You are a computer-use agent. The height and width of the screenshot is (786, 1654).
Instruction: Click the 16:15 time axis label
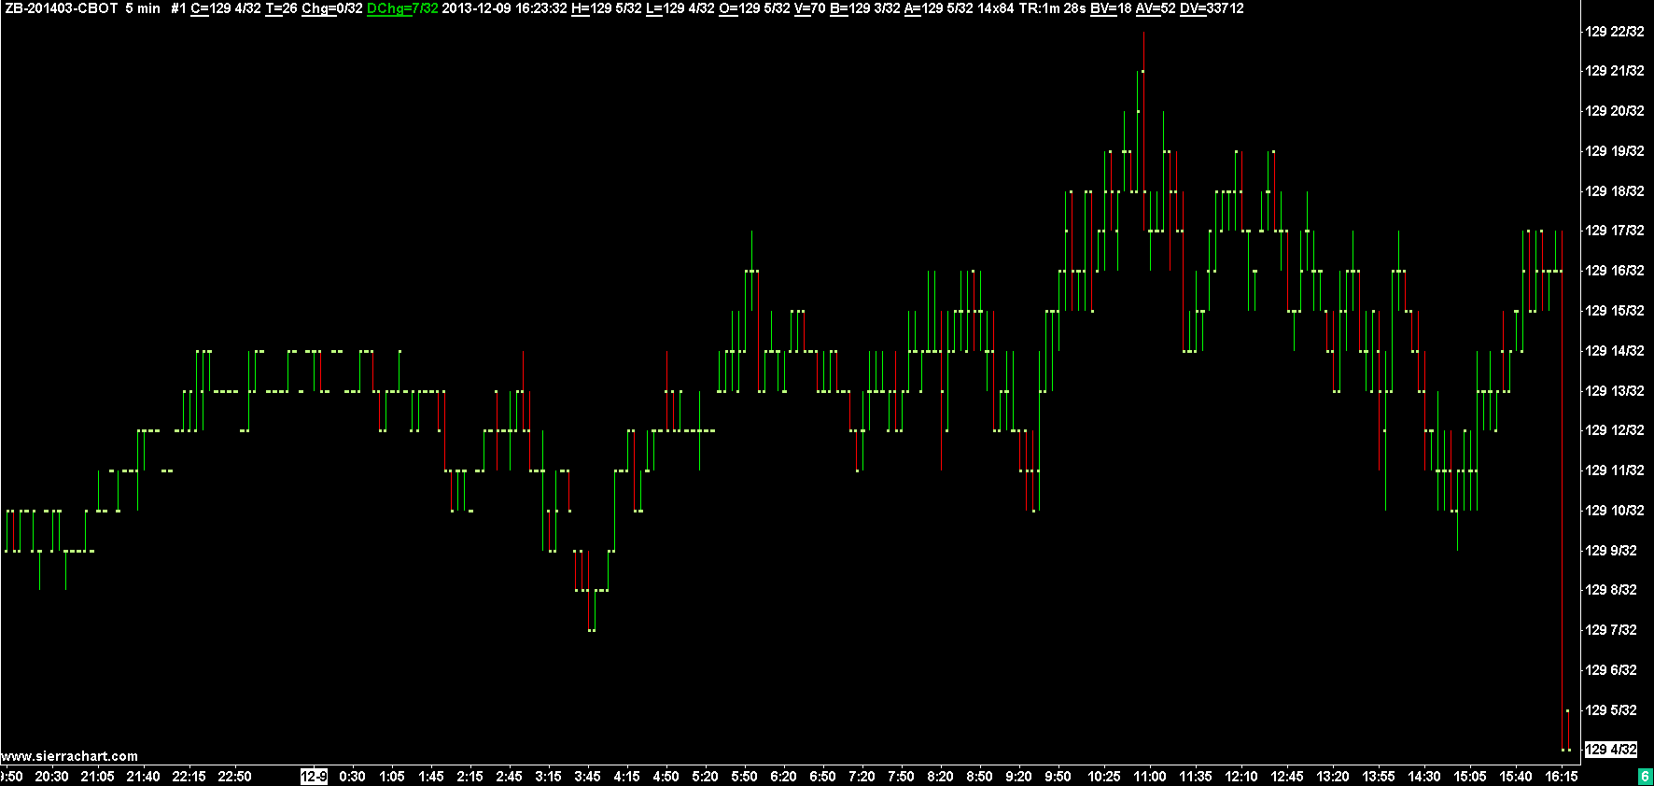click(x=1562, y=777)
